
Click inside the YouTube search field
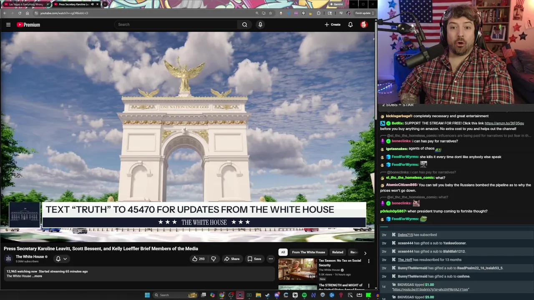[176, 25]
